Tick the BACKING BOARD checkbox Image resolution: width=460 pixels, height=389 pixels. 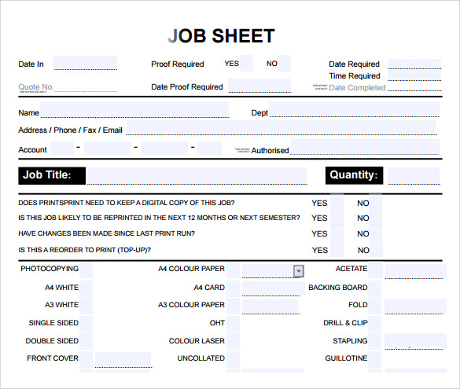pos(375,288)
